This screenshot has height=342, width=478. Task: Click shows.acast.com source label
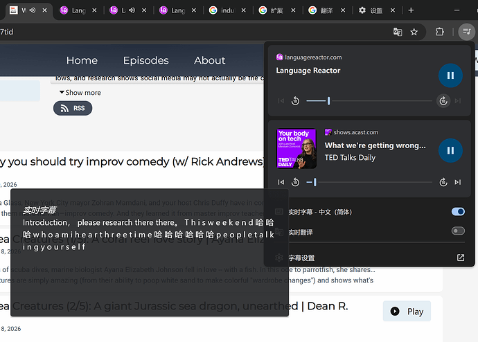click(x=356, y=132)
